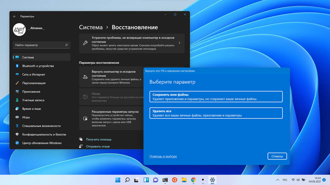Click Вернуть компьютер в исходное состояние option
Viewport: 330px width, 185px height.
[x=111, y=77]
